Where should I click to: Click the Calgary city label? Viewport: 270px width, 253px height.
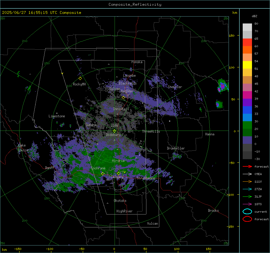pyautogui.click(x=117, y=177)
